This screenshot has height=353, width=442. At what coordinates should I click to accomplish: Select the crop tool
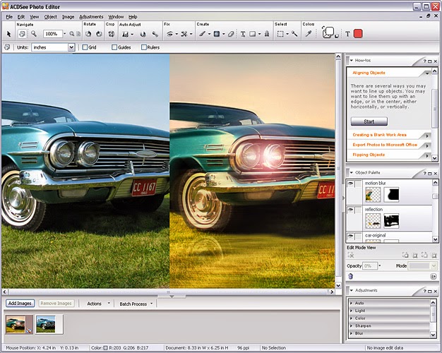[111, 33]
